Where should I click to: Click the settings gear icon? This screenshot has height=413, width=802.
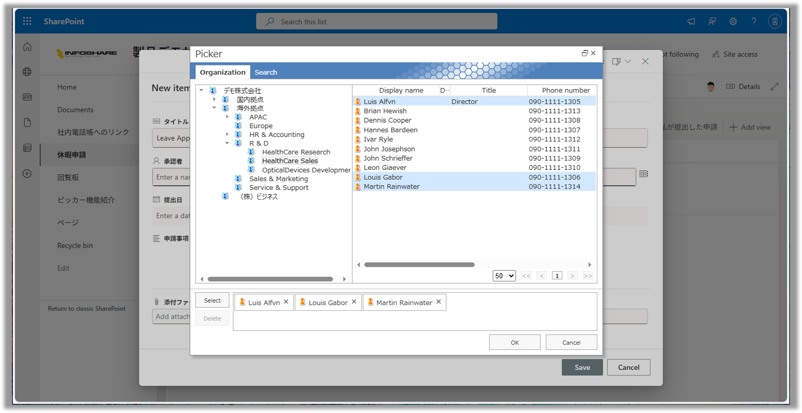click(x=733, y=22)
